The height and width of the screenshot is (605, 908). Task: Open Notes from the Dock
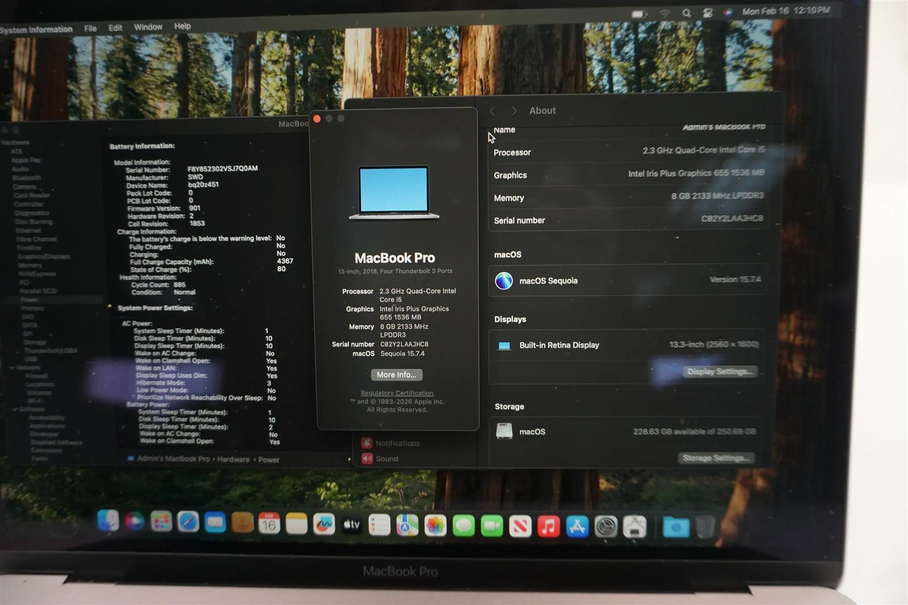point(296,524)
